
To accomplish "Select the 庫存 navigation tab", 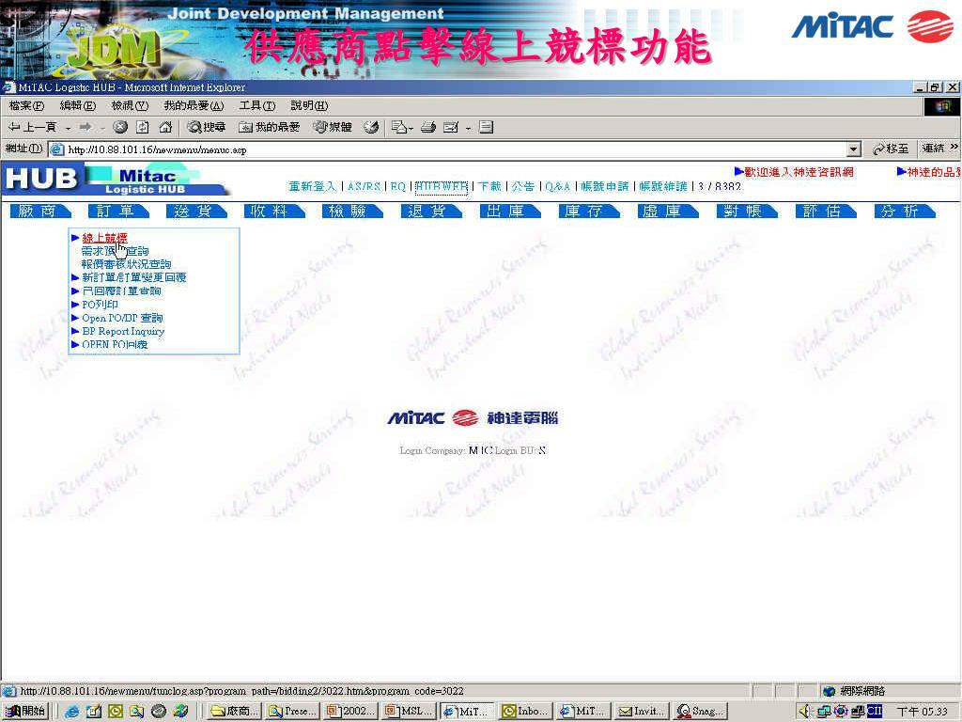I will (588, 212).
